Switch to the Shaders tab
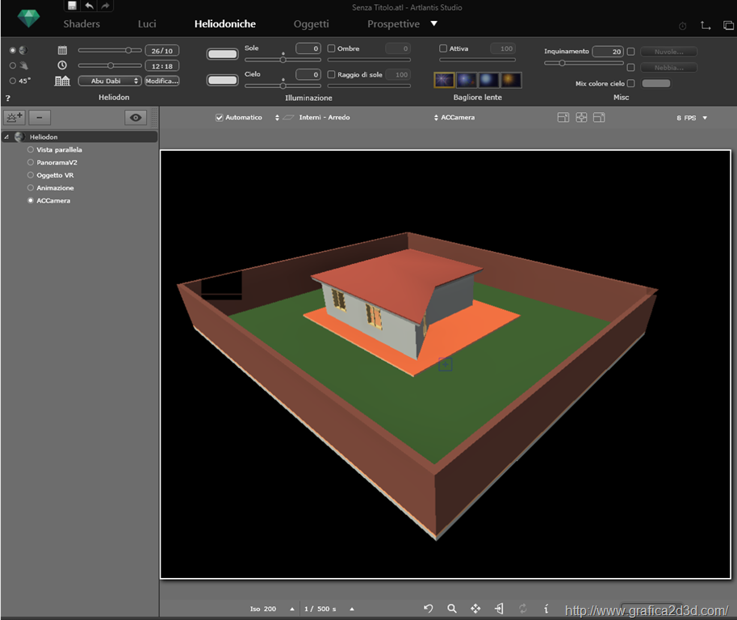The height and width of the screenshot is (620, 737). click(82, 24)
